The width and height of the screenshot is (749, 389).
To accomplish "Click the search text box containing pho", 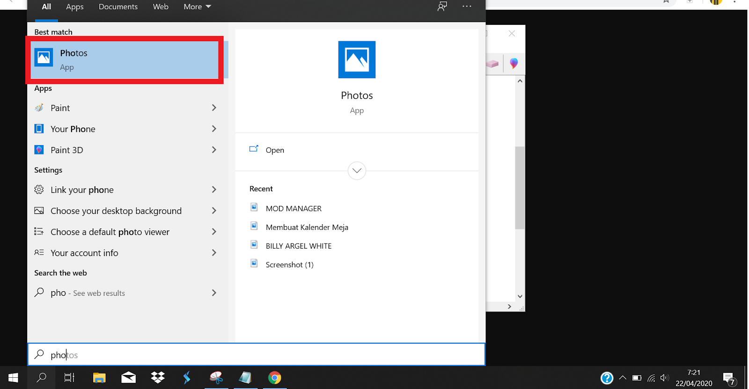I will pyautogui.click(x=257, y=354).
